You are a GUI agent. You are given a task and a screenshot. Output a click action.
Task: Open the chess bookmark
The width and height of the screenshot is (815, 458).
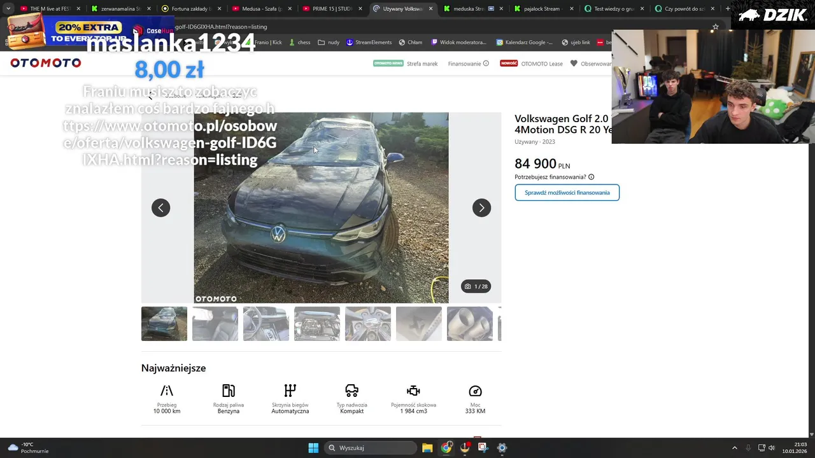(x=299, y=42)
